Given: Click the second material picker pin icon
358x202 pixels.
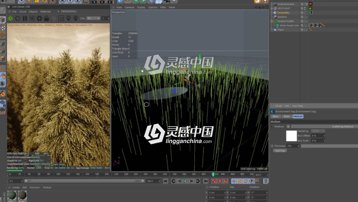Looking at the screenshot, I should pos(76,18).
